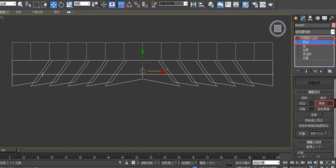Image resolution: width=336 pixels, height=168 pixels.
Task: Open the Render Setup teapot icon
Action: [255, 4]
